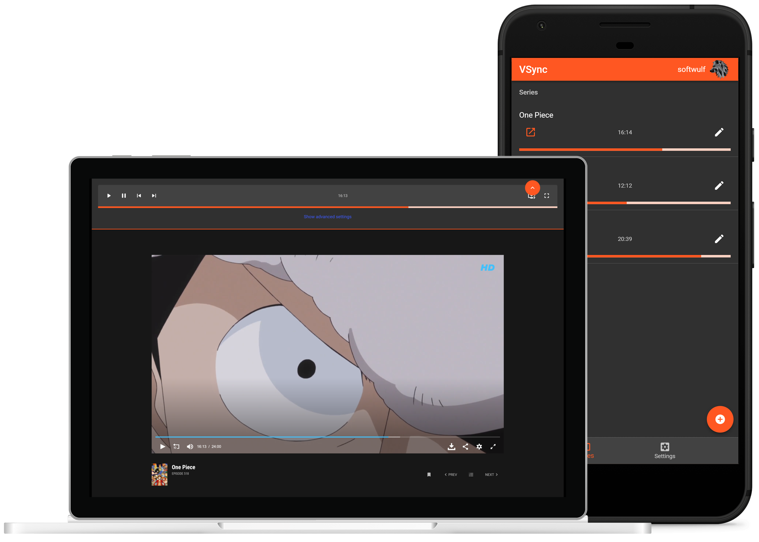Click the blue video seek bar
This screenshot has height=542, width=759.
point(327,437)
